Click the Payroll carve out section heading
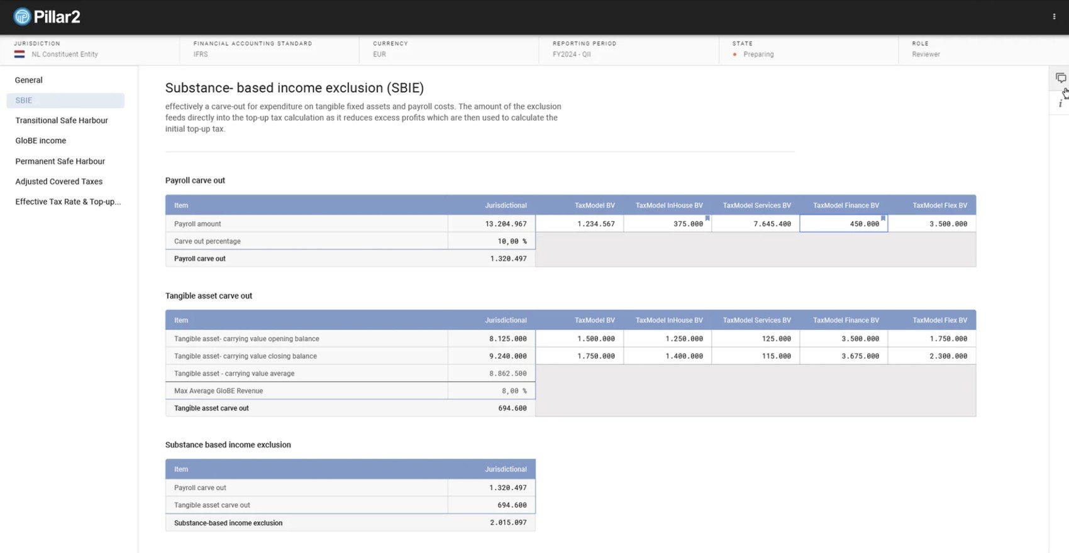1069x553 pixels. coord(195,180)
